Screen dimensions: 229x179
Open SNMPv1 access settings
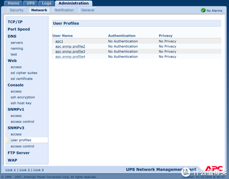pyautogui.click(x=16, y=116)
